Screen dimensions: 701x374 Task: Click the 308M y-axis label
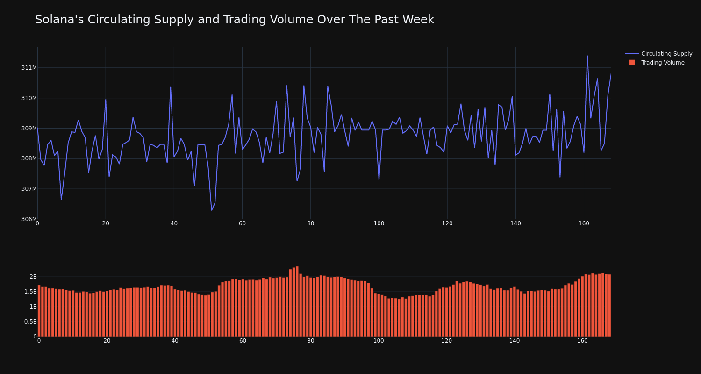coord(29,158)
